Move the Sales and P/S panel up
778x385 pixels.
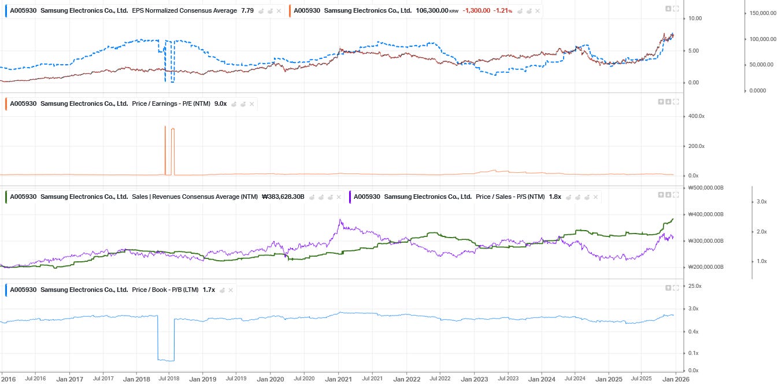tap(661, 195)
